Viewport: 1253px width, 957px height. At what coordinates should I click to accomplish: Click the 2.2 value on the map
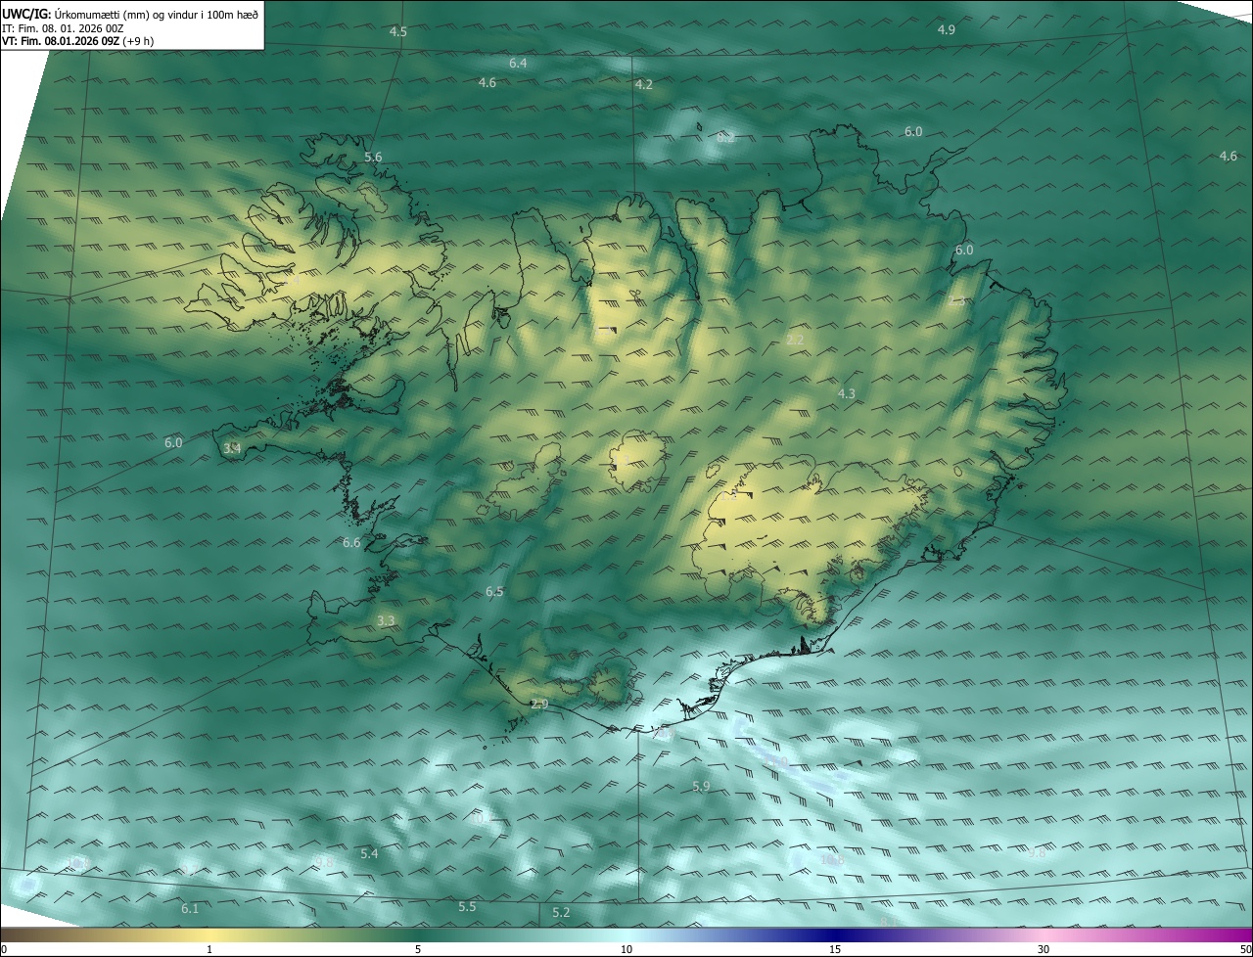pos(795,341)
